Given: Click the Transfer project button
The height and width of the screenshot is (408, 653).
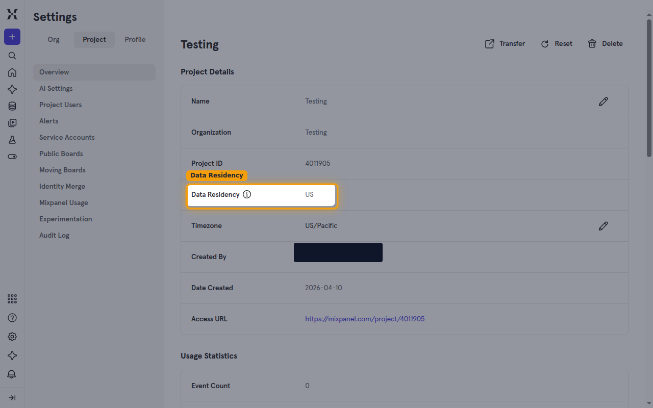Looking at the screenshot, I should (505, 44).
